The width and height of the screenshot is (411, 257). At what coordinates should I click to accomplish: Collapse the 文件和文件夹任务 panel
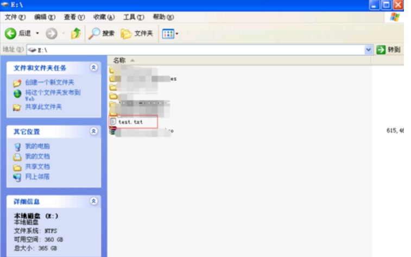(93, 68)
